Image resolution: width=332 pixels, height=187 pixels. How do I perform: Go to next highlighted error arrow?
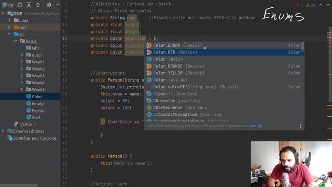point(328,5)
